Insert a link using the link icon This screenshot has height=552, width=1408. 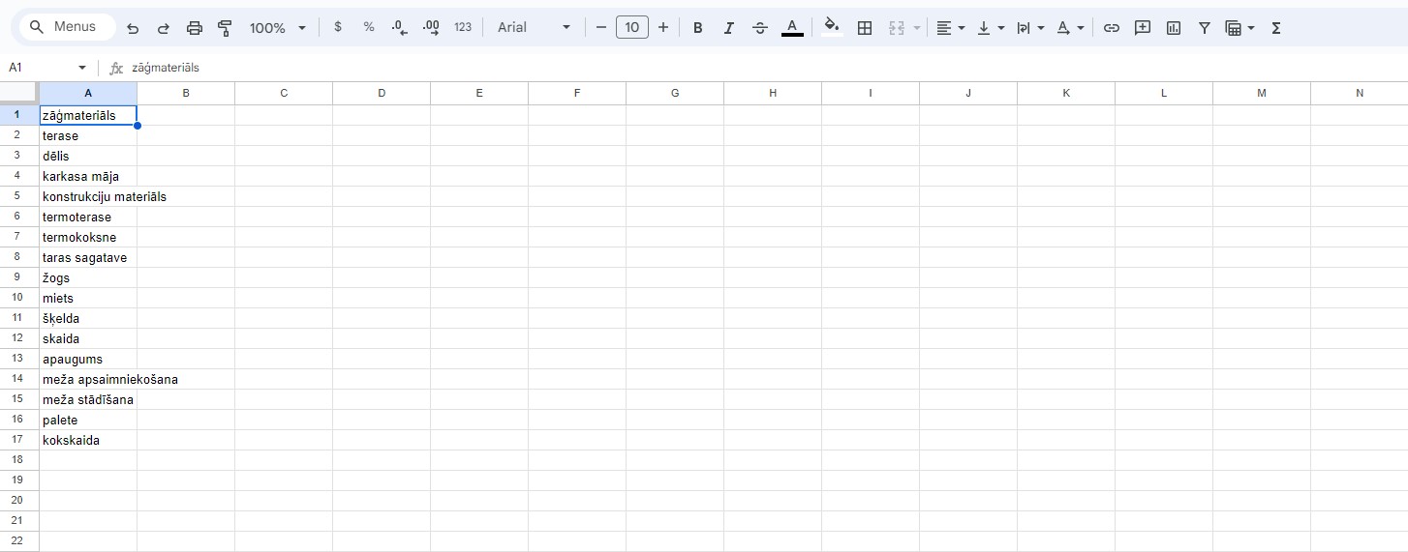pyautogui.click(x=1111, y=28)
